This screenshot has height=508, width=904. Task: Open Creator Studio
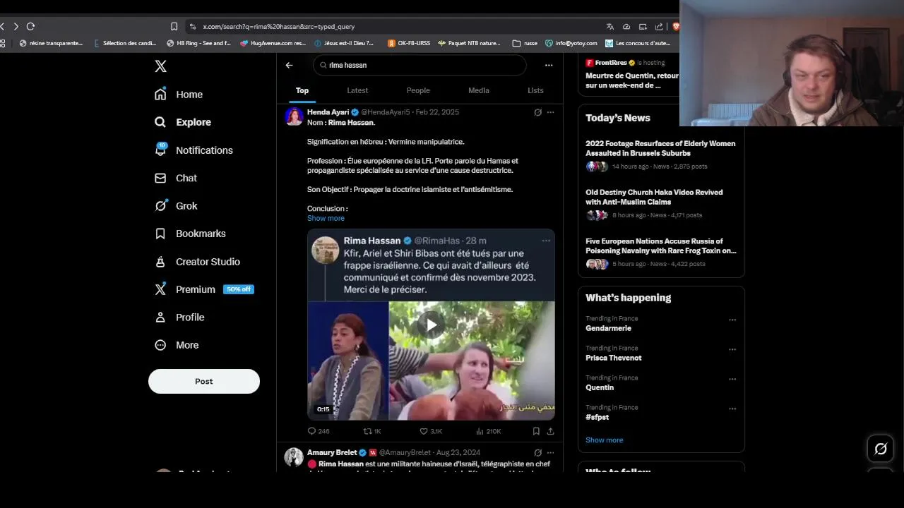point(197,262)
